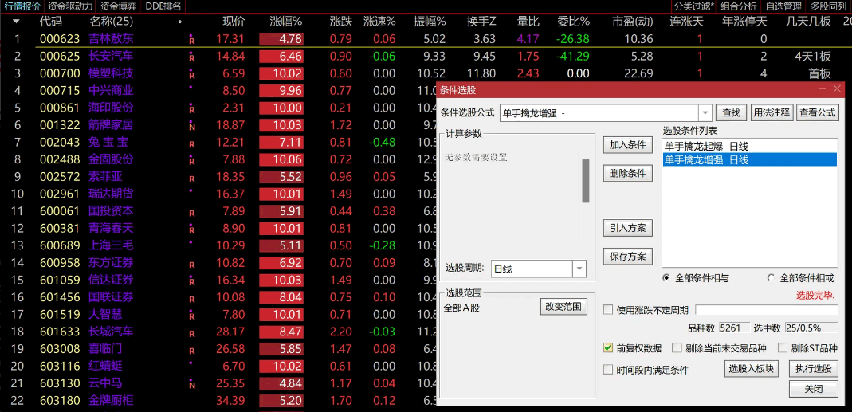Screen dimensions: 852x412
Task: Click the R marker icon beside 大智慧
Action: (191, 316)
